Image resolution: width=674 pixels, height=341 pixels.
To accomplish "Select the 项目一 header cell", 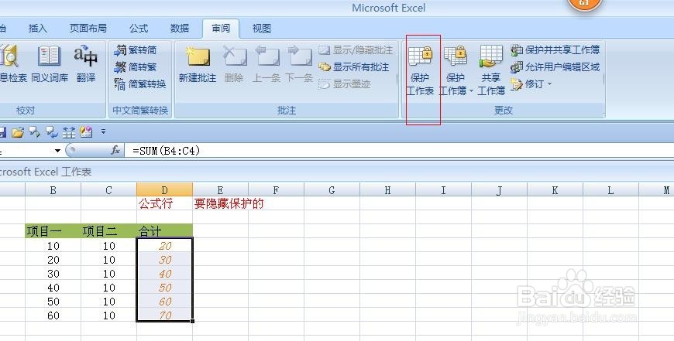I will click(53, 232).
